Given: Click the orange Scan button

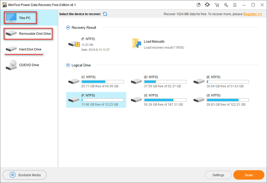Looking at the screenshot, I should 249,175.
